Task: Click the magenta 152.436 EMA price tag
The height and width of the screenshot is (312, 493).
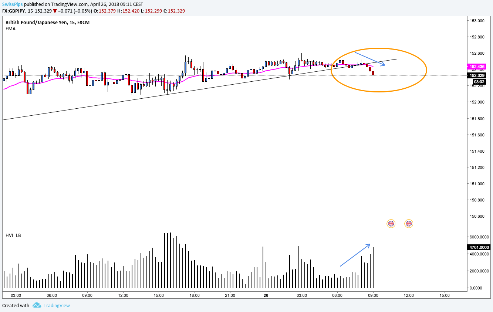Action: pyautogui.click(x=477, y=67)
